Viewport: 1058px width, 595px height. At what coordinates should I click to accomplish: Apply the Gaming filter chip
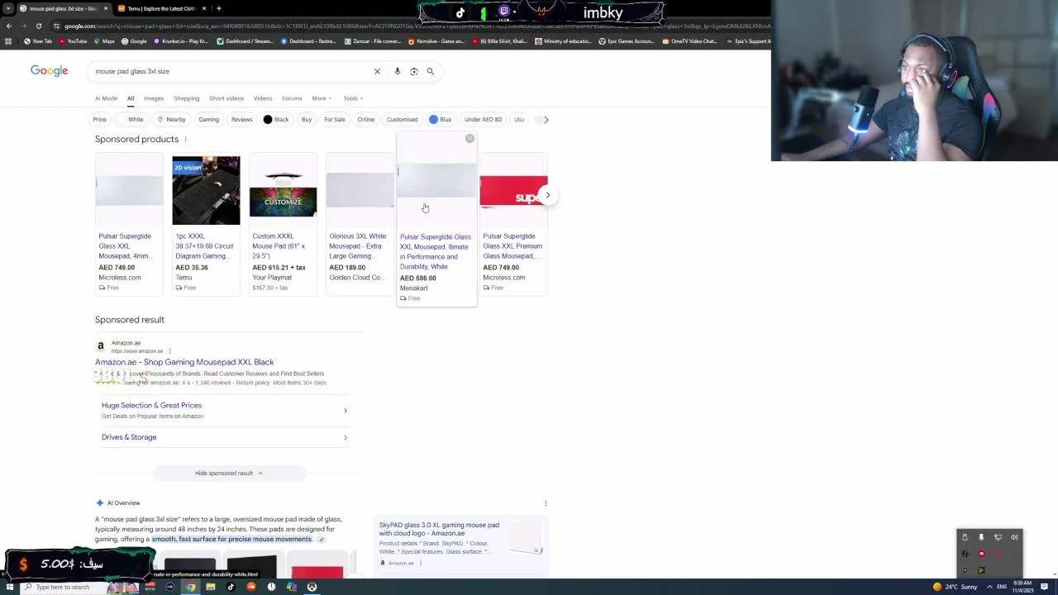pyautogui.click(x=208, y=120)
